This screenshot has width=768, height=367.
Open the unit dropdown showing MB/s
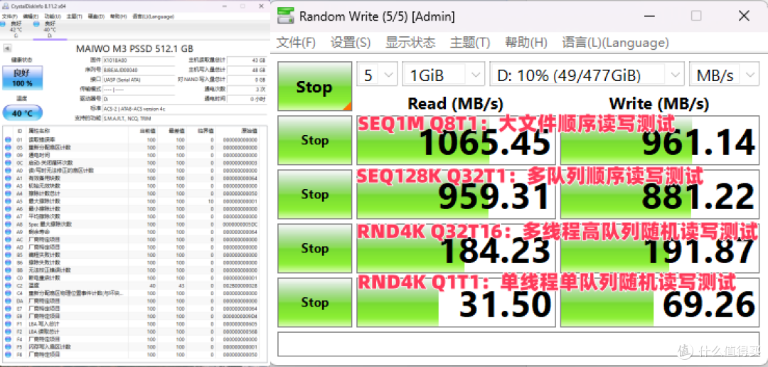(x=724, y=75)
